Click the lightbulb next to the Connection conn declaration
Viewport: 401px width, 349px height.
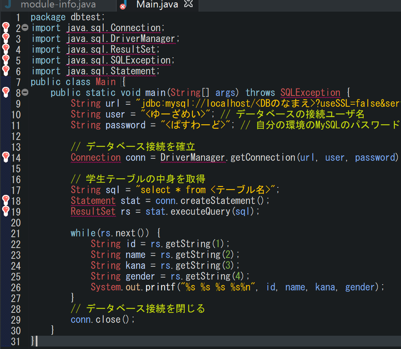5,157
